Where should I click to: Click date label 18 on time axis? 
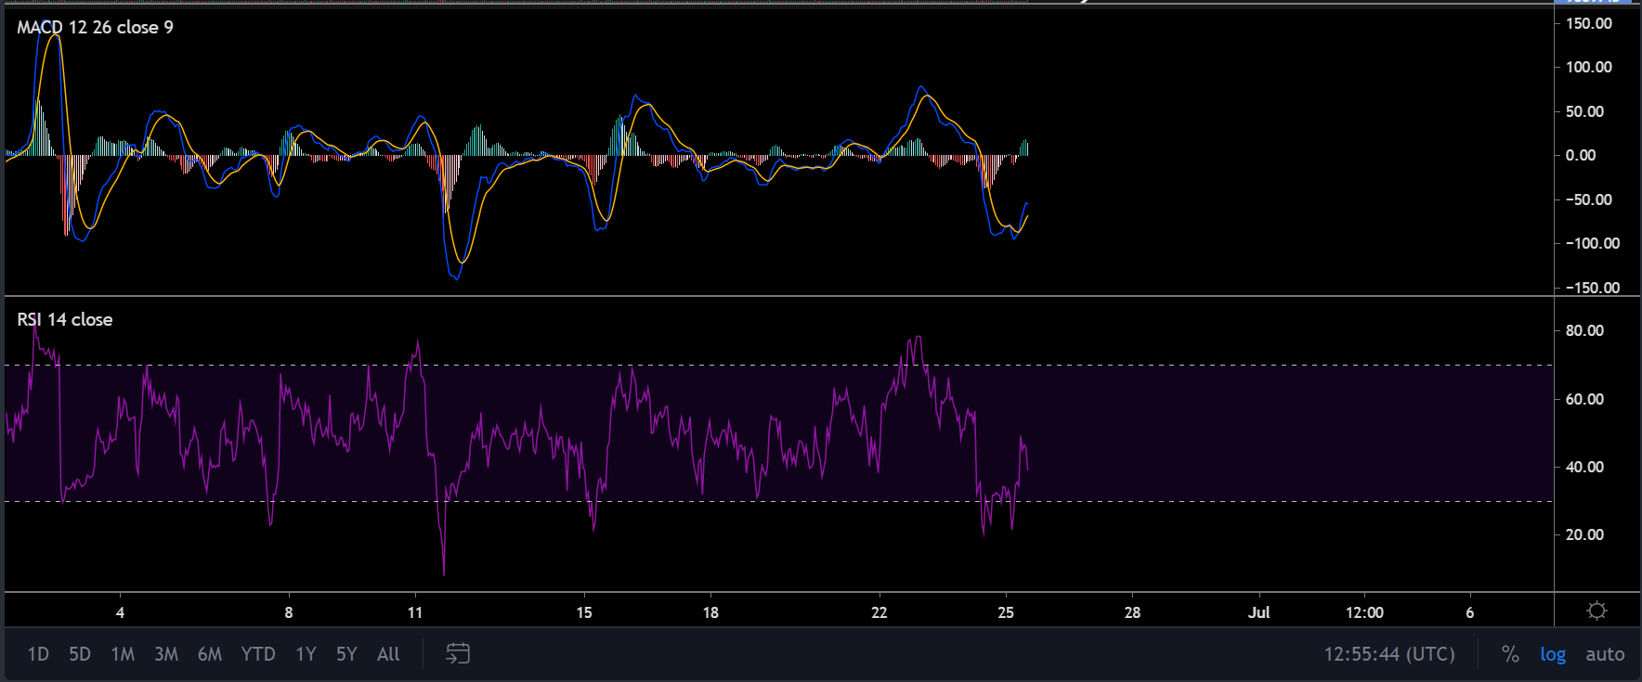tap(710, 612)
